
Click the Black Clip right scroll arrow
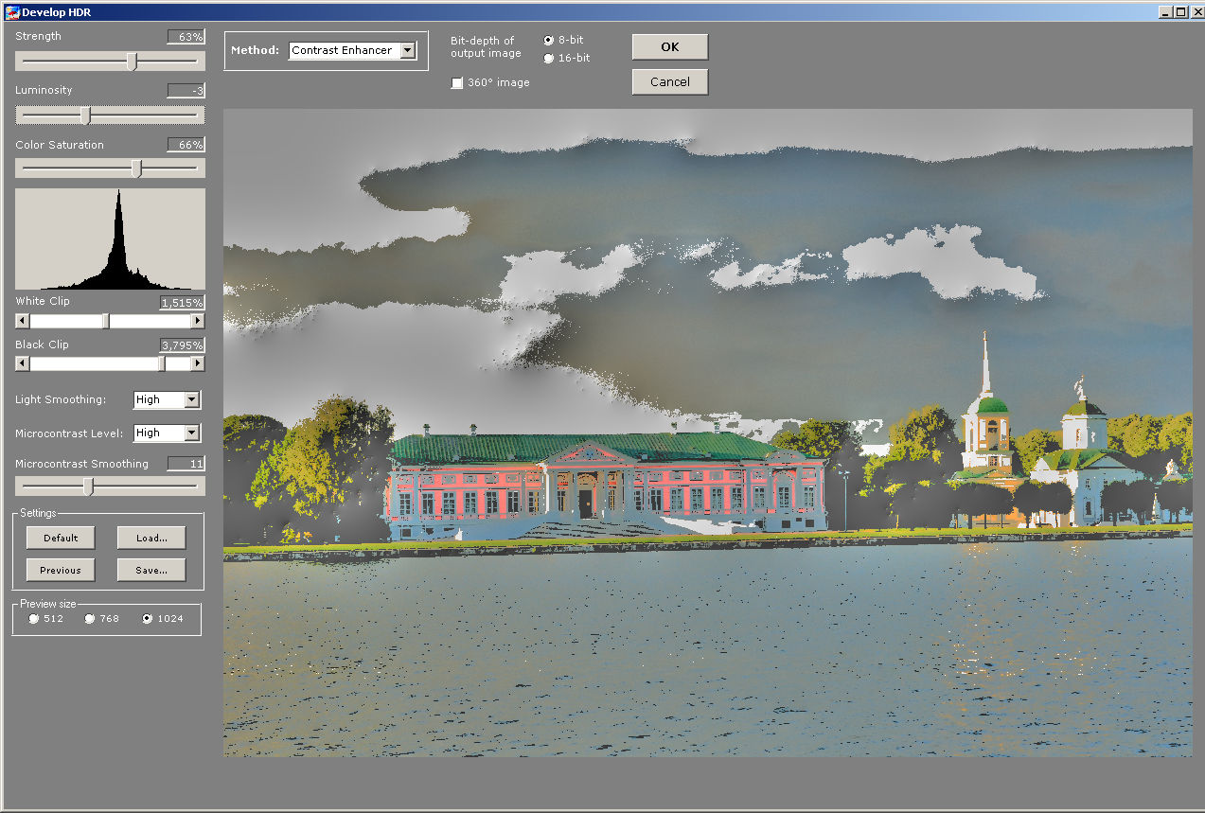pos(197,363)
